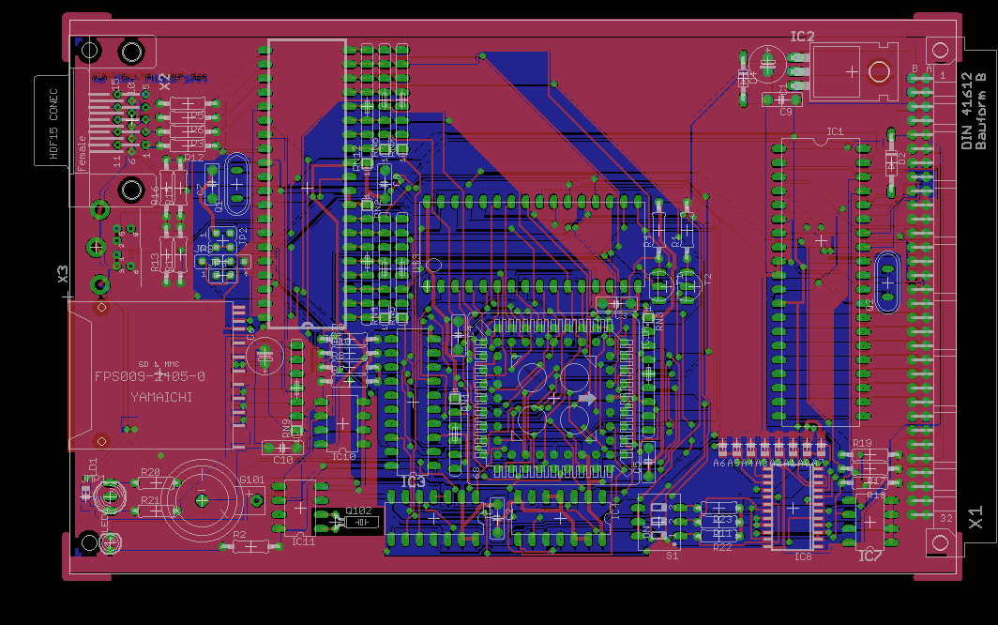Select resistor R21 footprint
998x625 pixels.
153,511
